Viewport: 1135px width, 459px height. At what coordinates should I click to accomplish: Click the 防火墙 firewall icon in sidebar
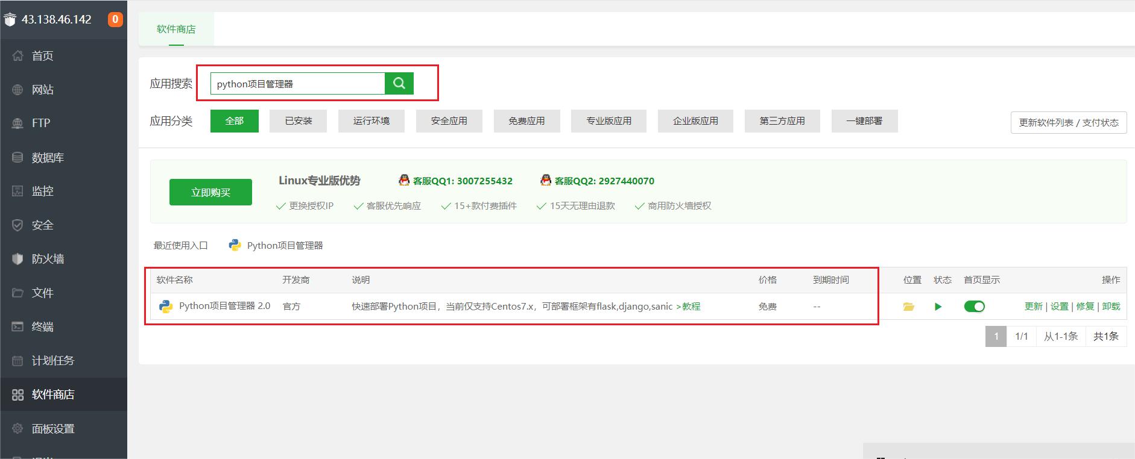18,258
